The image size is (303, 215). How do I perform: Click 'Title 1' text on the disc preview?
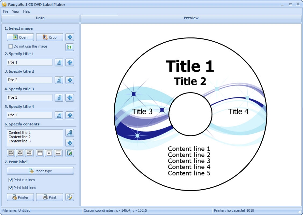pyautogui.click(x=190, y=66)
